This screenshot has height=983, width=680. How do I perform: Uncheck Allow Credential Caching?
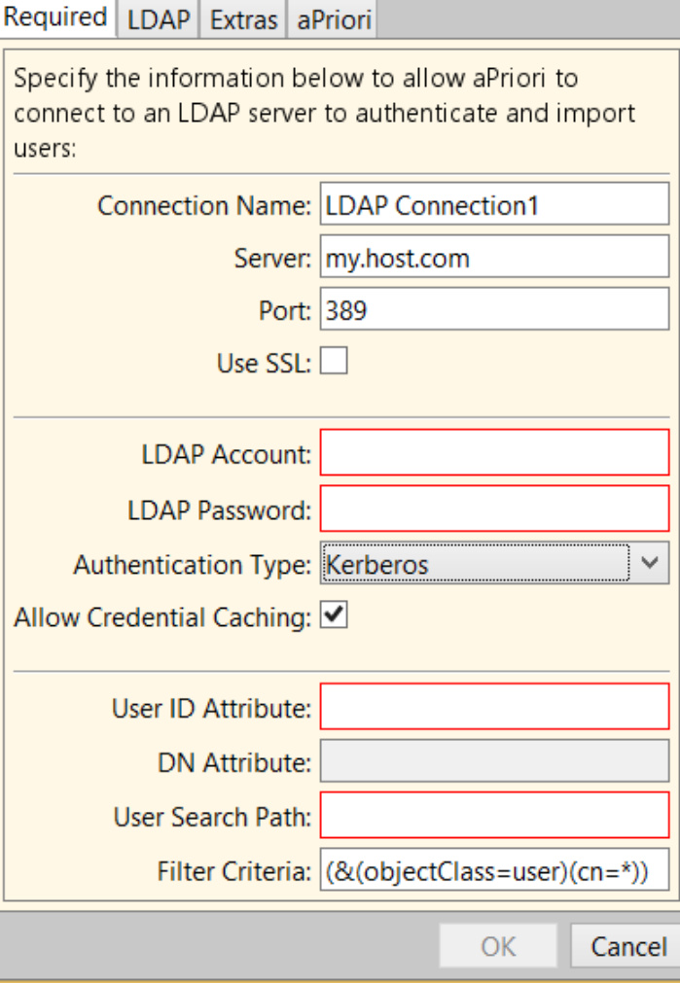click(334, 617)
